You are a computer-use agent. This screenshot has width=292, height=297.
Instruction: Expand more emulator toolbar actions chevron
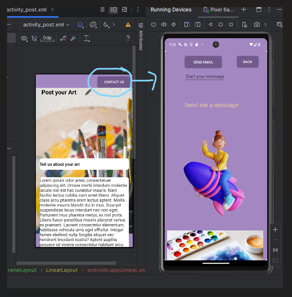click(266, 24)
